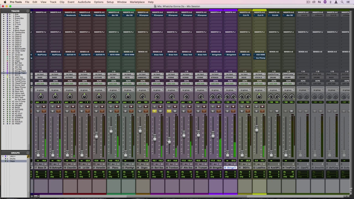
Task: Select 32 Lead Vox in track list
Action: (x=18, y=77)
